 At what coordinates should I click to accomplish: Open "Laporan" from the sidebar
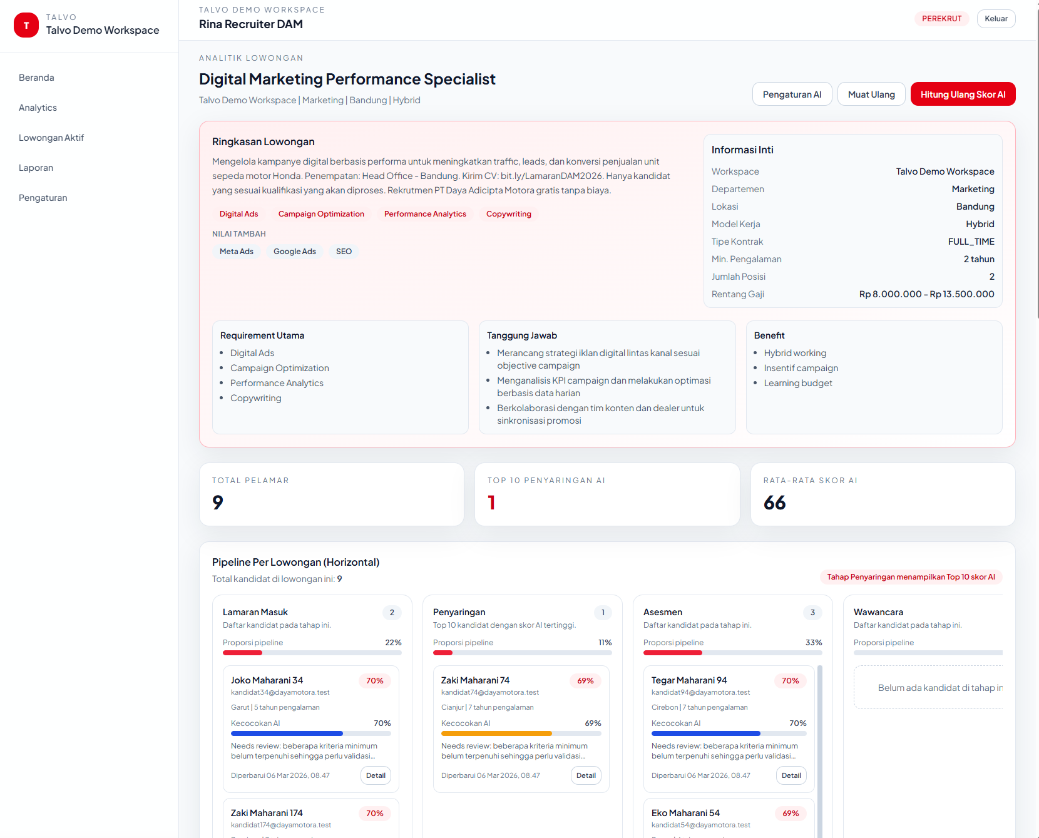[x=36, y=167]
